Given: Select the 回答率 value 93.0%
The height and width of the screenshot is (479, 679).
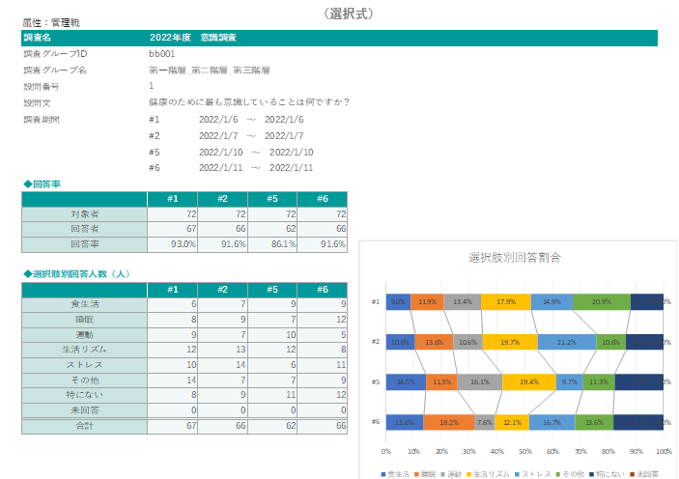Looking at the screenshot, I should click(x=172, y=244).
